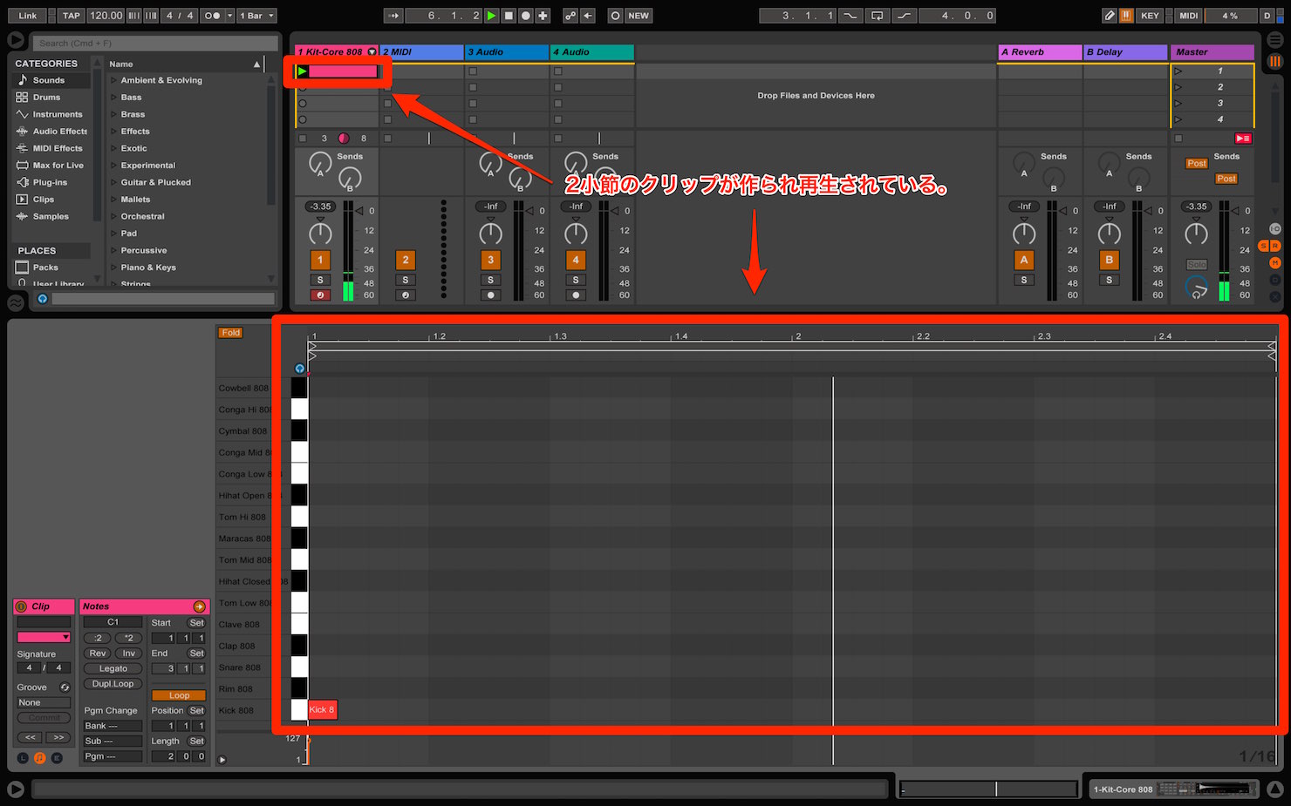The height and width of the screenshot is (806, 1291).
Task: Click the Legato button
Action: pos(113,669)
